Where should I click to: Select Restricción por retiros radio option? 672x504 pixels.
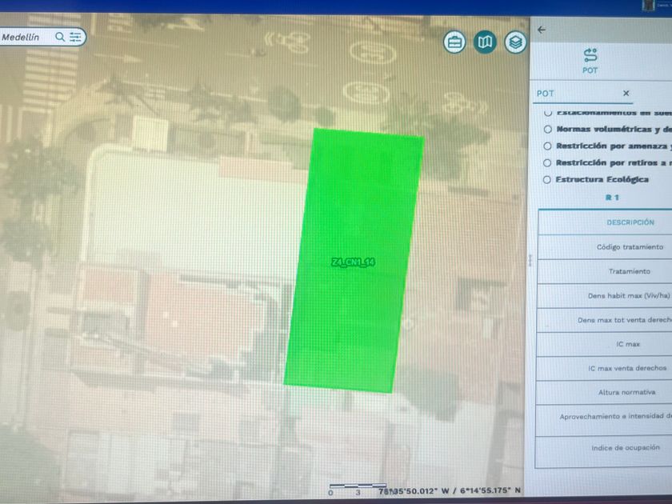pyautogui.click(x=547, y=163)
